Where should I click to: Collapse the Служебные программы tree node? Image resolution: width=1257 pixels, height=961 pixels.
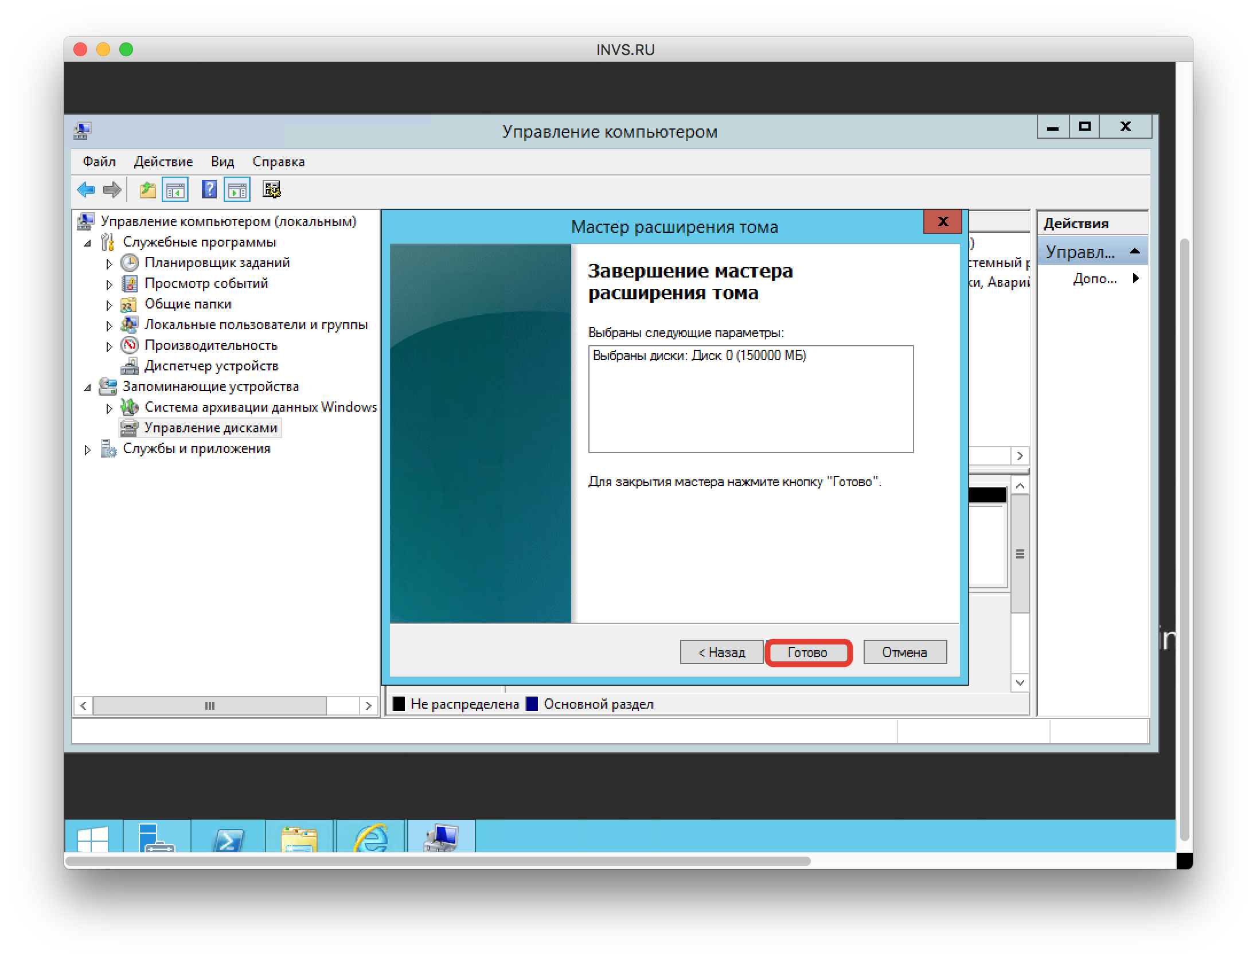coord(87,244)
